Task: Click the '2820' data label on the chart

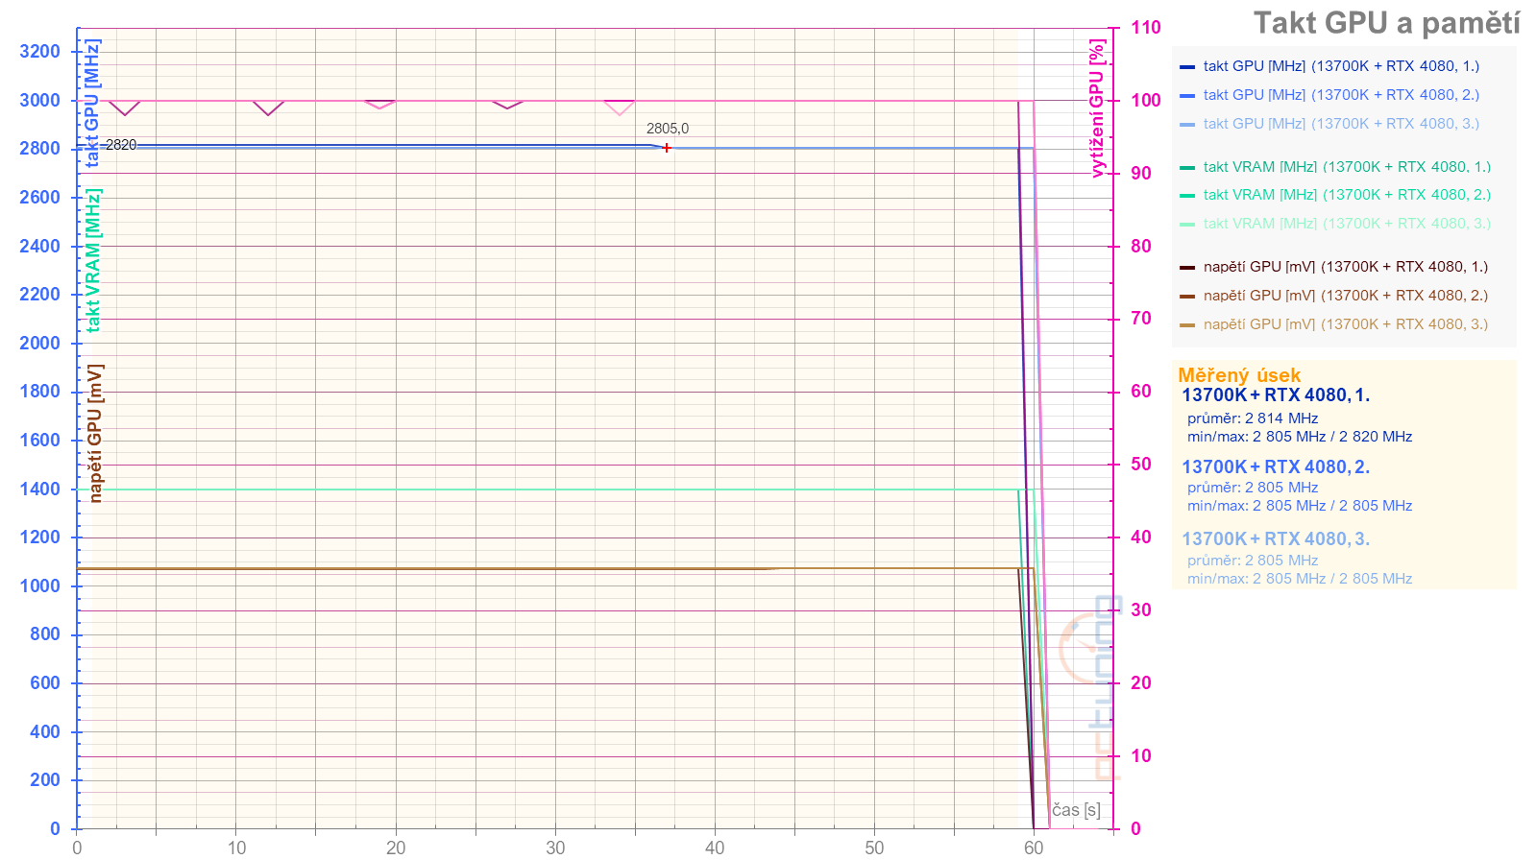Action: 121,145
